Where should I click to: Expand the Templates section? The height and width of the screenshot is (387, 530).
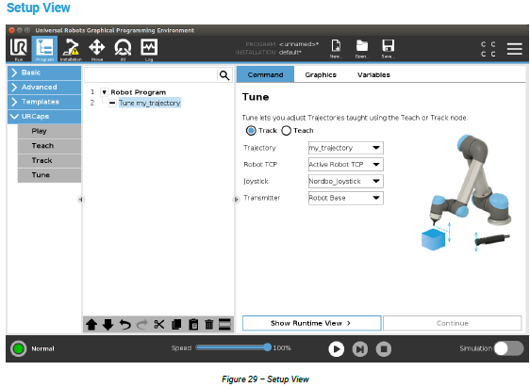point(44,102)
